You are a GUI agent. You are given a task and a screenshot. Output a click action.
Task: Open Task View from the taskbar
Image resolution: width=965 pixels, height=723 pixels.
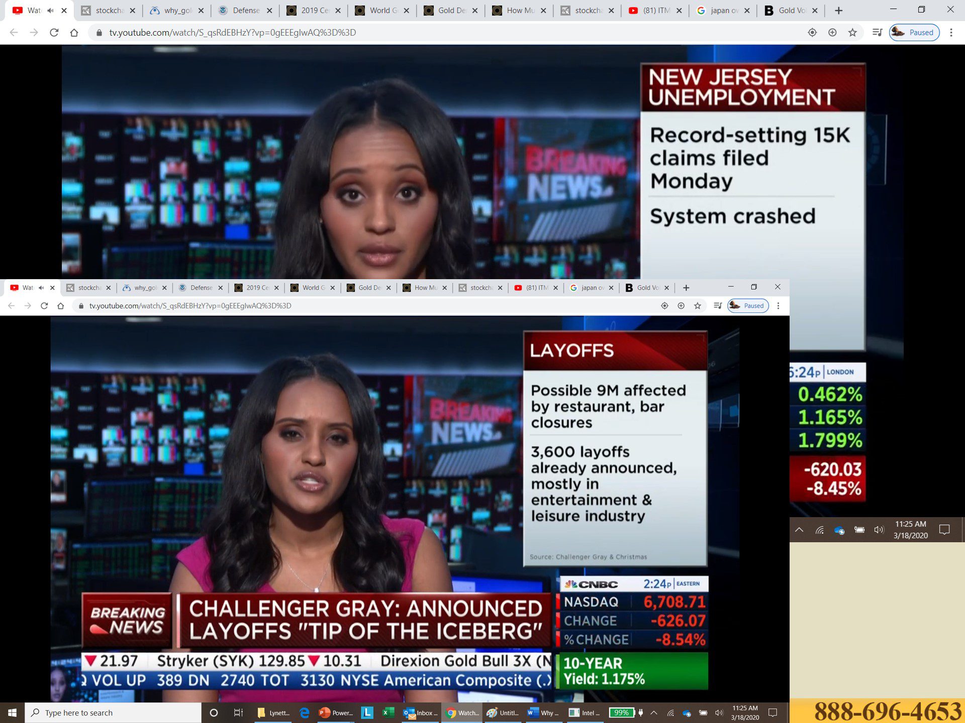pos(238,713)
